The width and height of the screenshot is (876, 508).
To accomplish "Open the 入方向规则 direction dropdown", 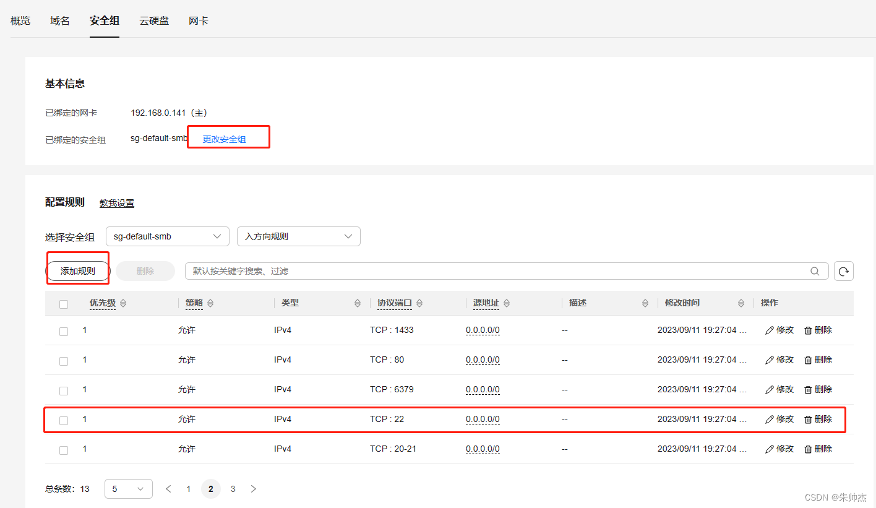I will tap(299, 236).
